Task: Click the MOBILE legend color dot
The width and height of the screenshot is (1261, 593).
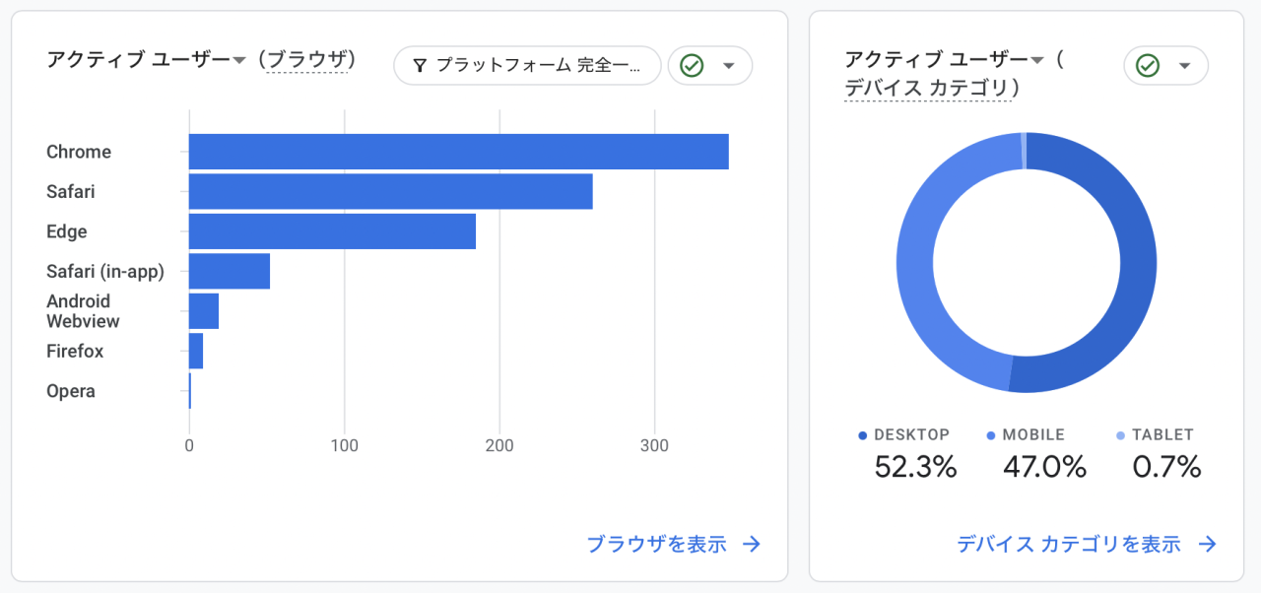Action: (x=991, y=435)
